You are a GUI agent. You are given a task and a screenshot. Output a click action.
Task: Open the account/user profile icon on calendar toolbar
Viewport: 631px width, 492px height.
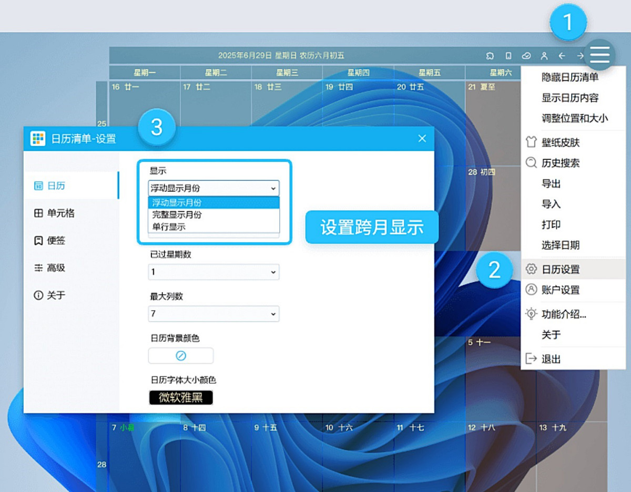coord(544,56)
